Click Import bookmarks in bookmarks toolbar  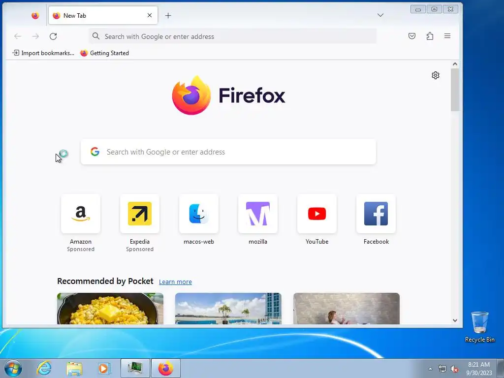point(43,53)
